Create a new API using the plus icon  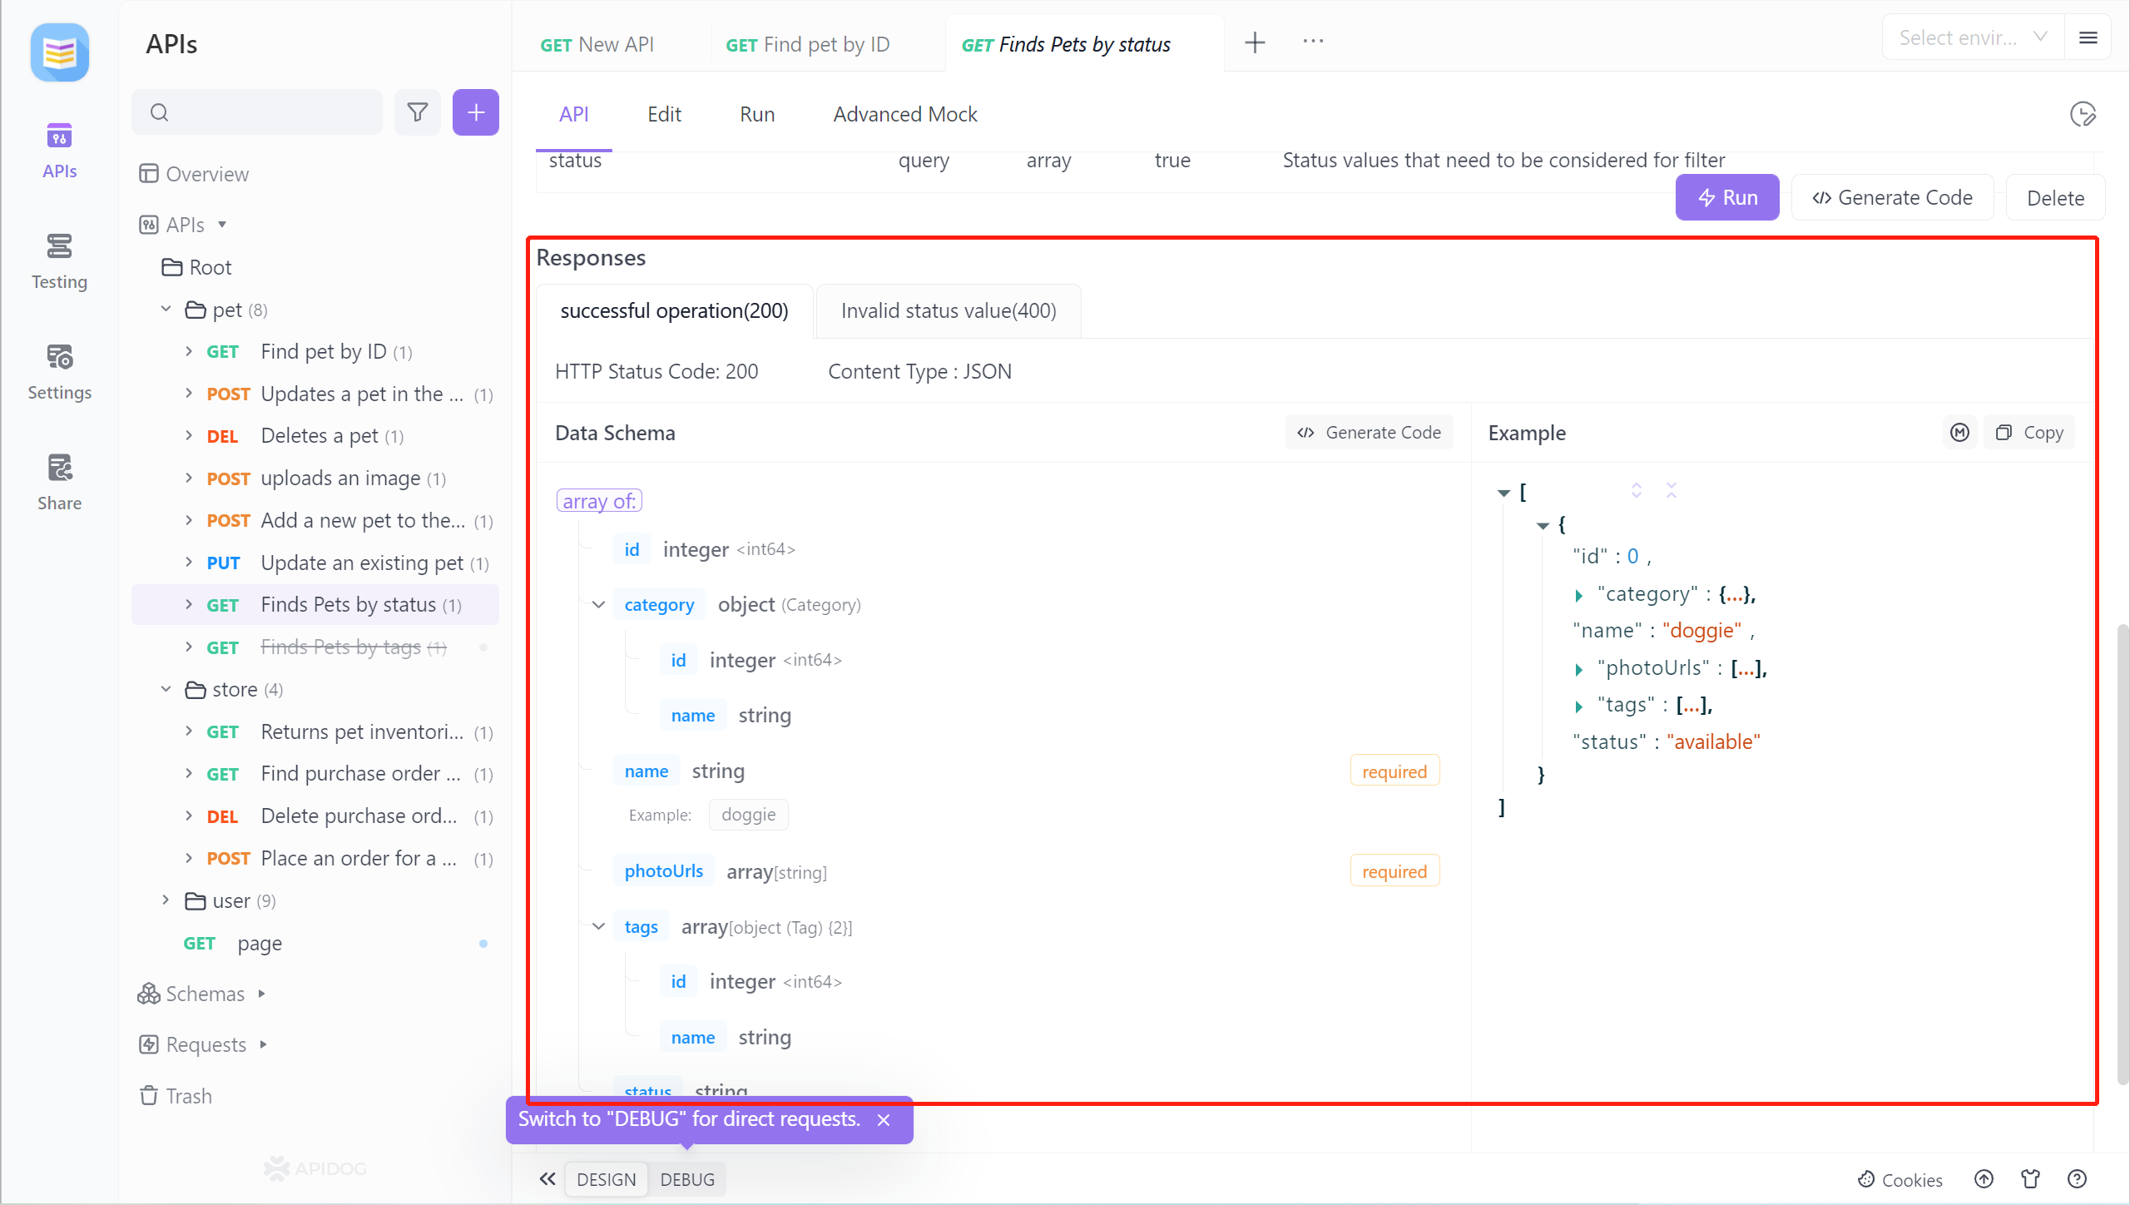pos(475,112)
